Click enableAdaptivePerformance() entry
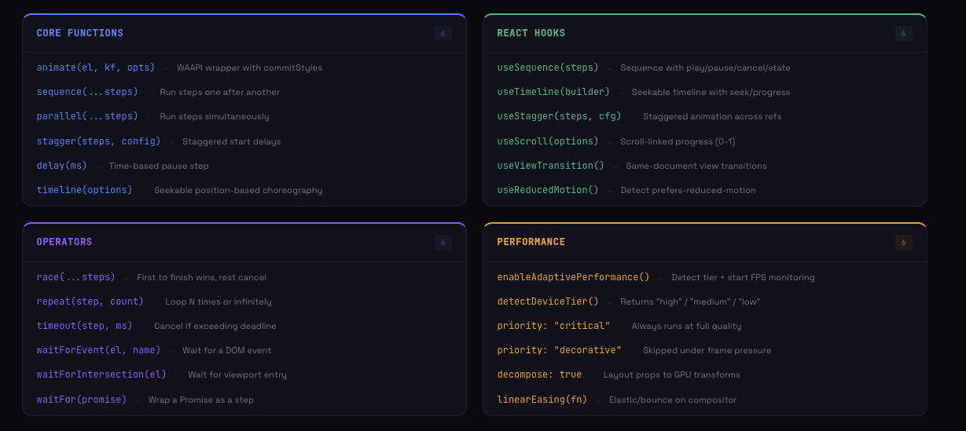 pyautogui.click(x=573, y=277)
